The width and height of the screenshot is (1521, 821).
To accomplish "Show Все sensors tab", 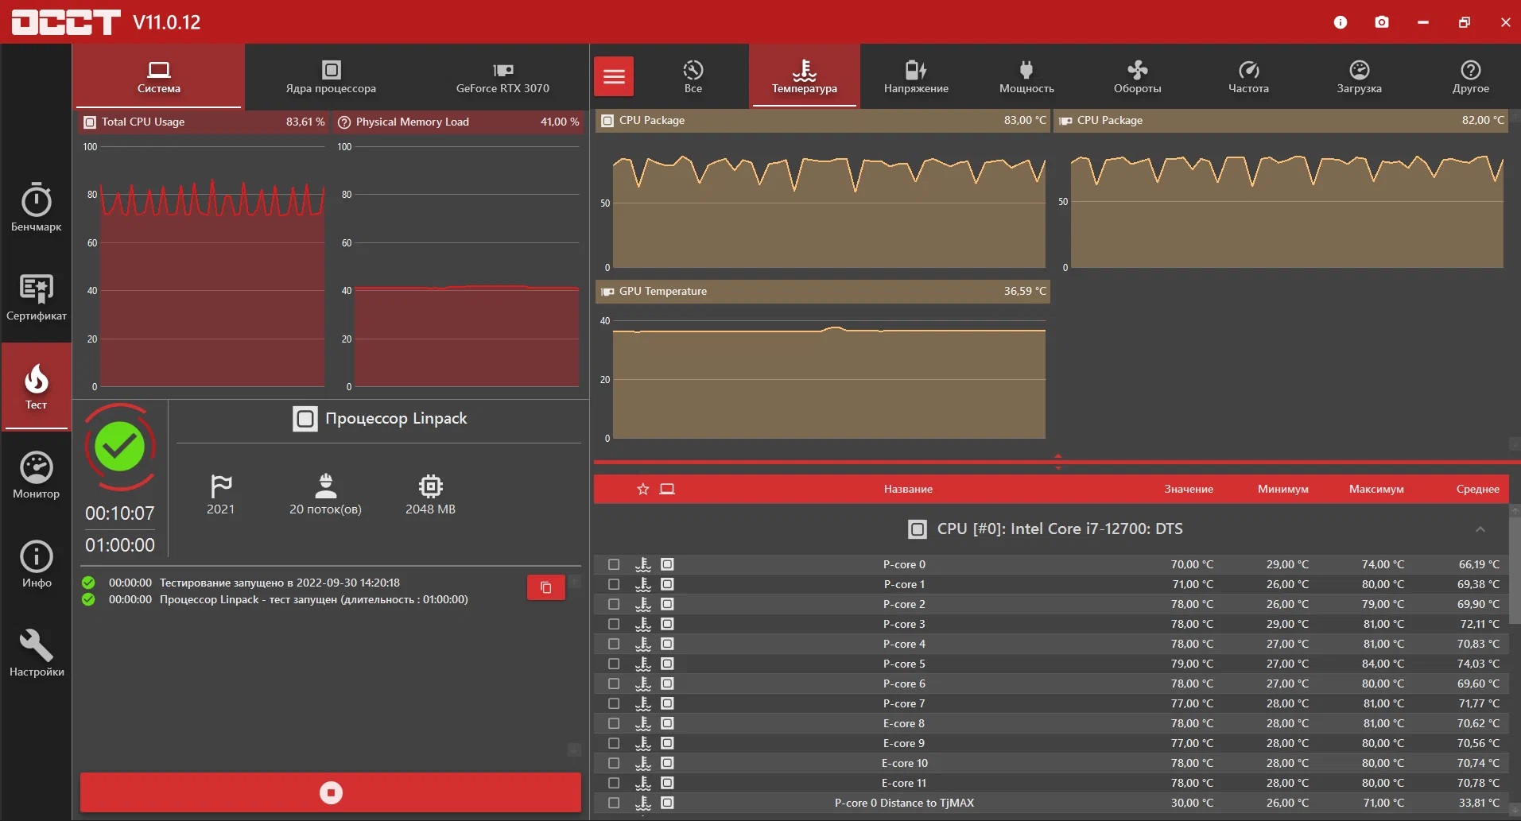I will [693, 76].
